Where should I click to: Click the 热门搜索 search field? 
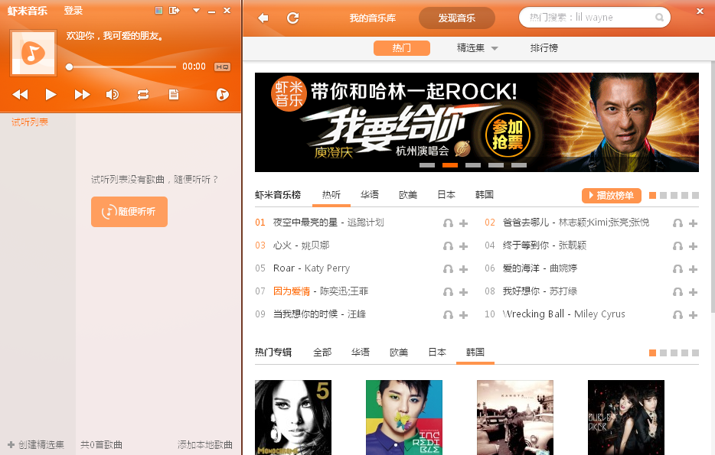[586, 18]
